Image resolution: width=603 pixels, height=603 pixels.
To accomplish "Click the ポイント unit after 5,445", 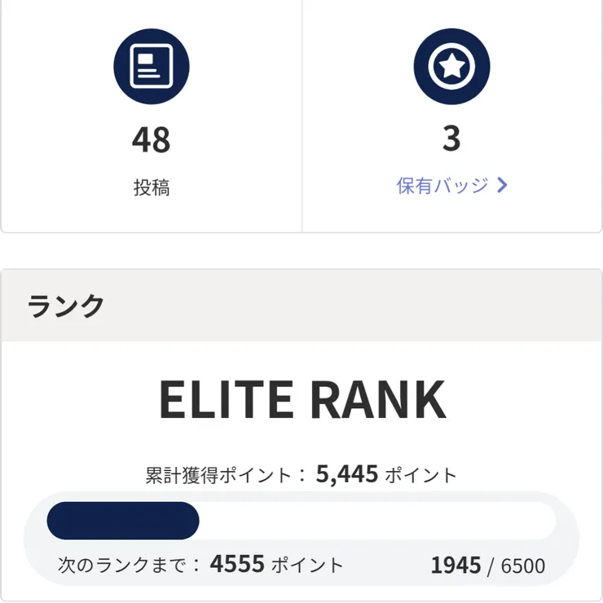I will (x=420, y=475).
